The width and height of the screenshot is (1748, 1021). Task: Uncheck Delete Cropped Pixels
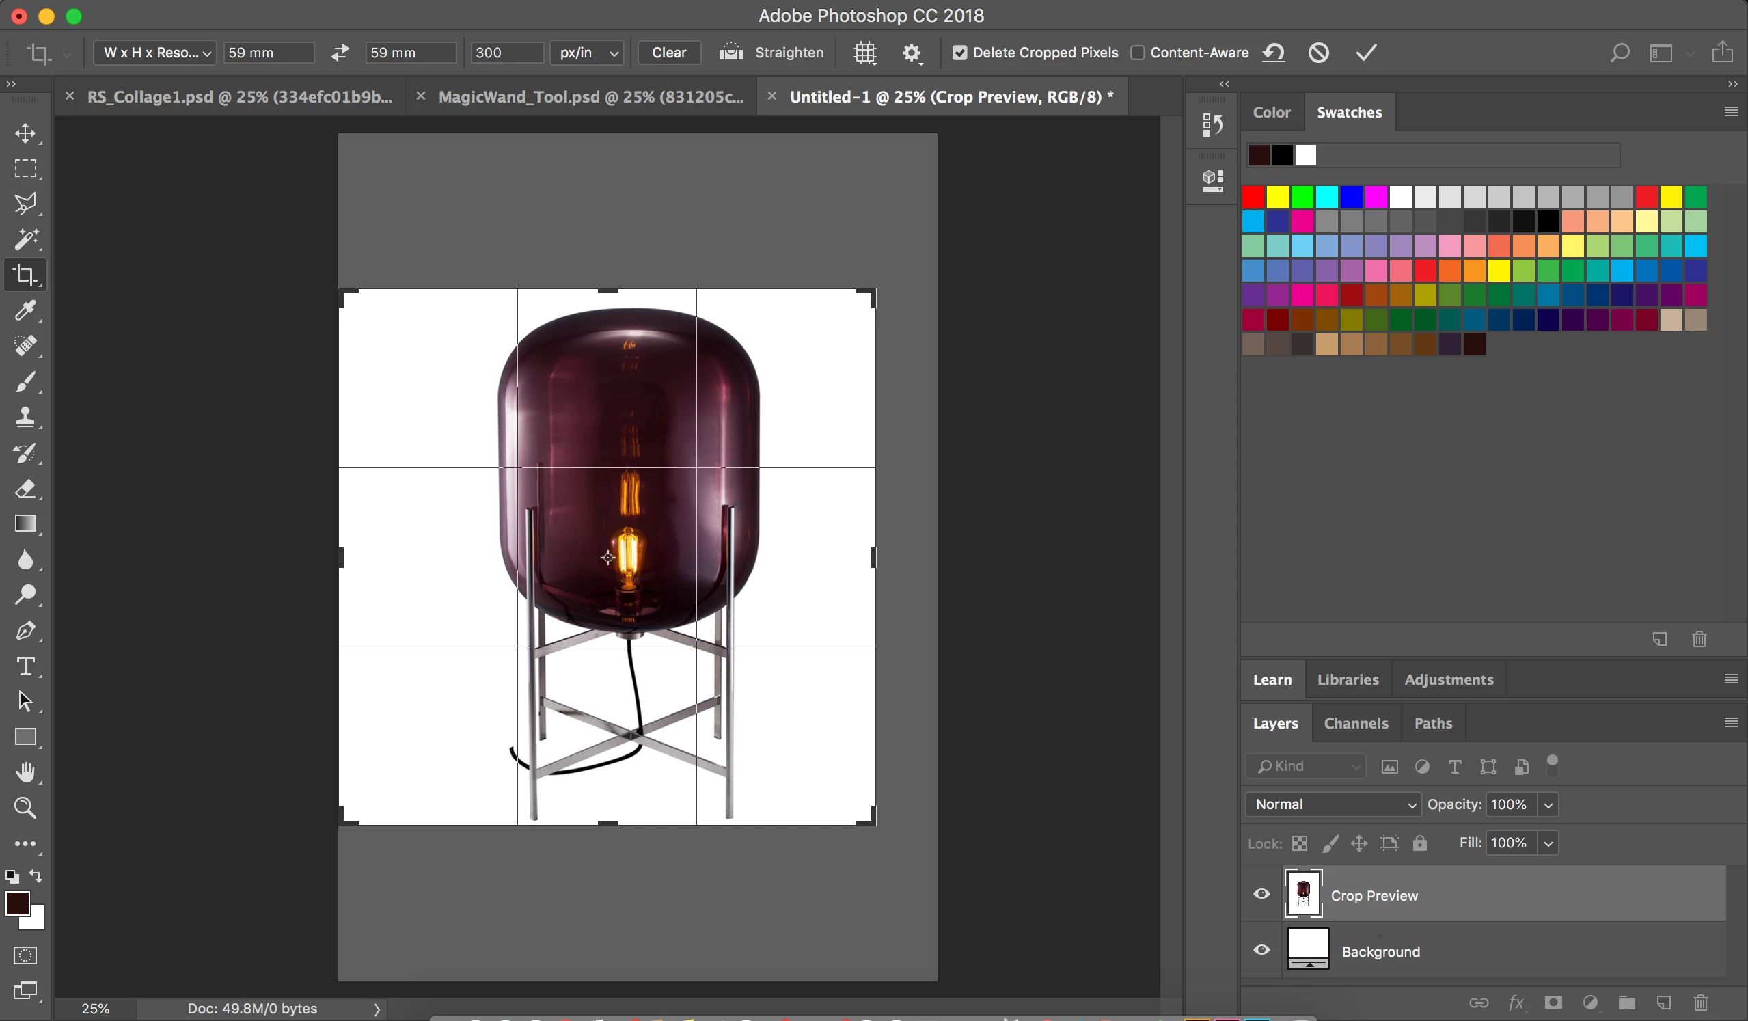point(959,53)
